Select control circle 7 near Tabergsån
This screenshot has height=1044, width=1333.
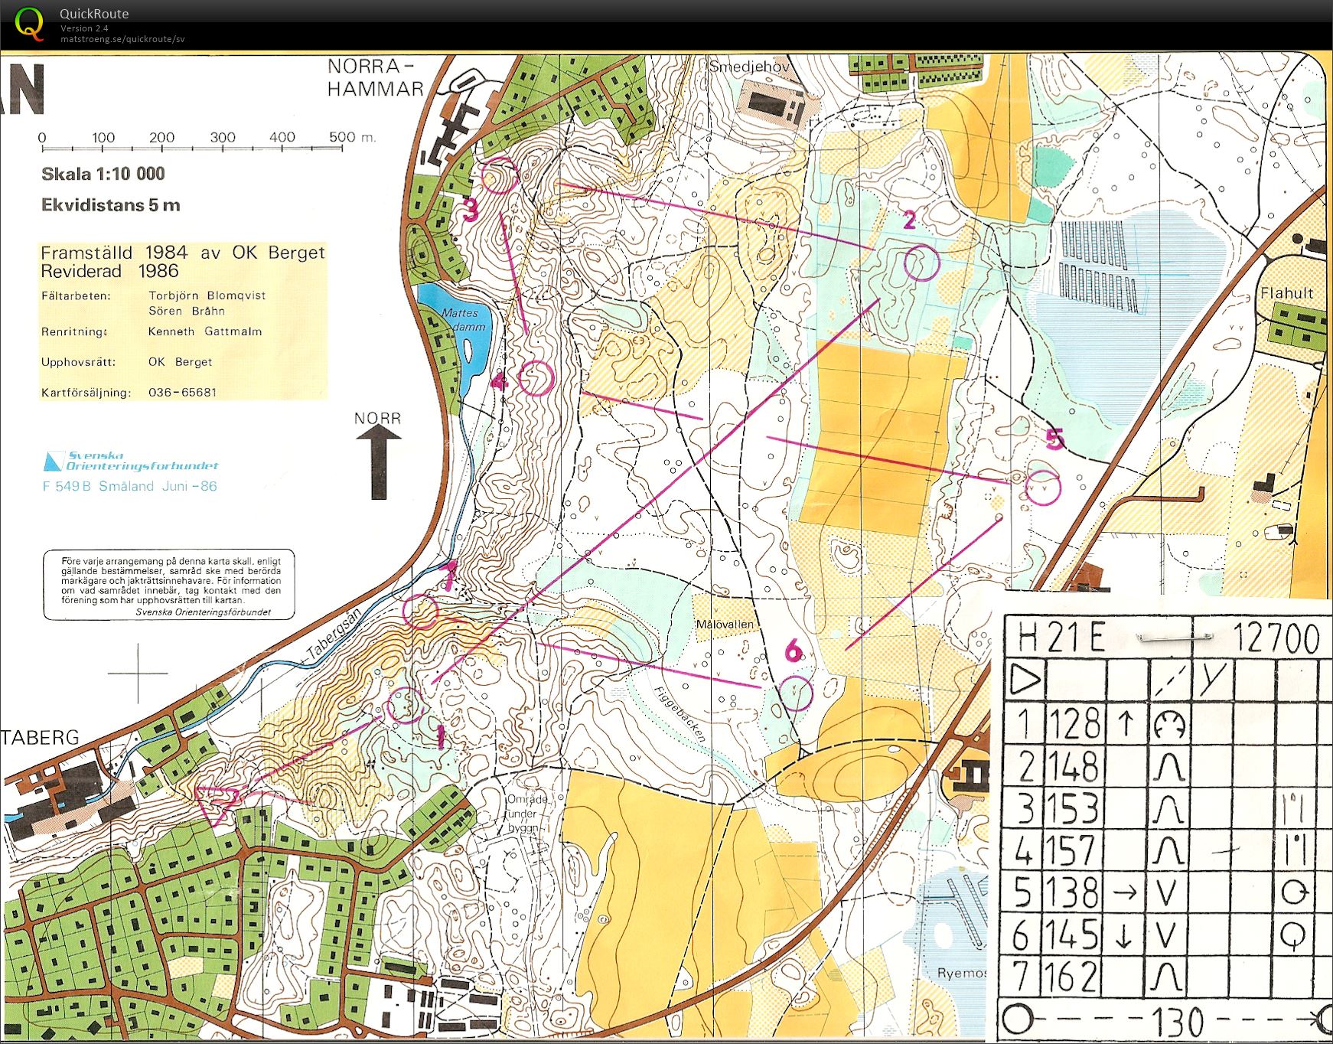click(x=420, y=612)
